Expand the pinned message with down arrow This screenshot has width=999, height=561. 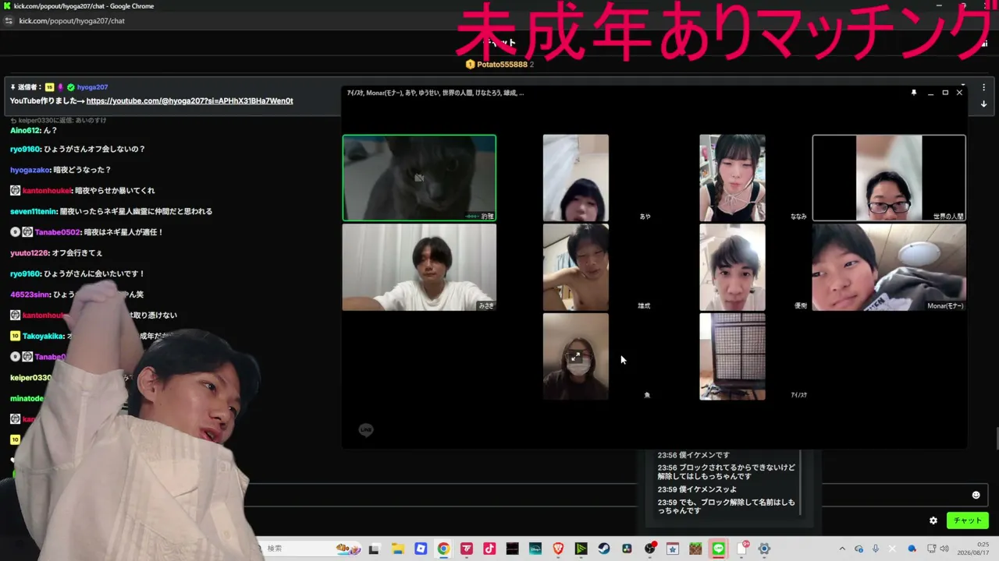[983, 104]
